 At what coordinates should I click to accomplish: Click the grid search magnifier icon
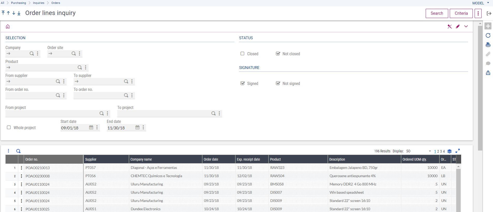18,151
